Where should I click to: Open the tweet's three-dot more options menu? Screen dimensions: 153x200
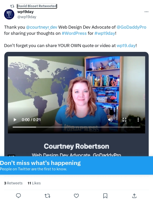pos(146,12)
